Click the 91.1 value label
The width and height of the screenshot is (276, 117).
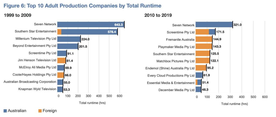click(x=70, y=54)
